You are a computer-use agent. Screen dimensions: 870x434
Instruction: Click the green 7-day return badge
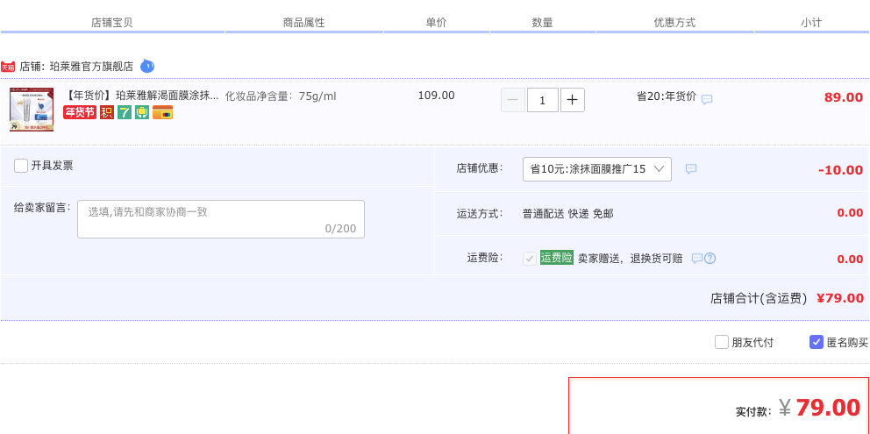pos(125,112)
